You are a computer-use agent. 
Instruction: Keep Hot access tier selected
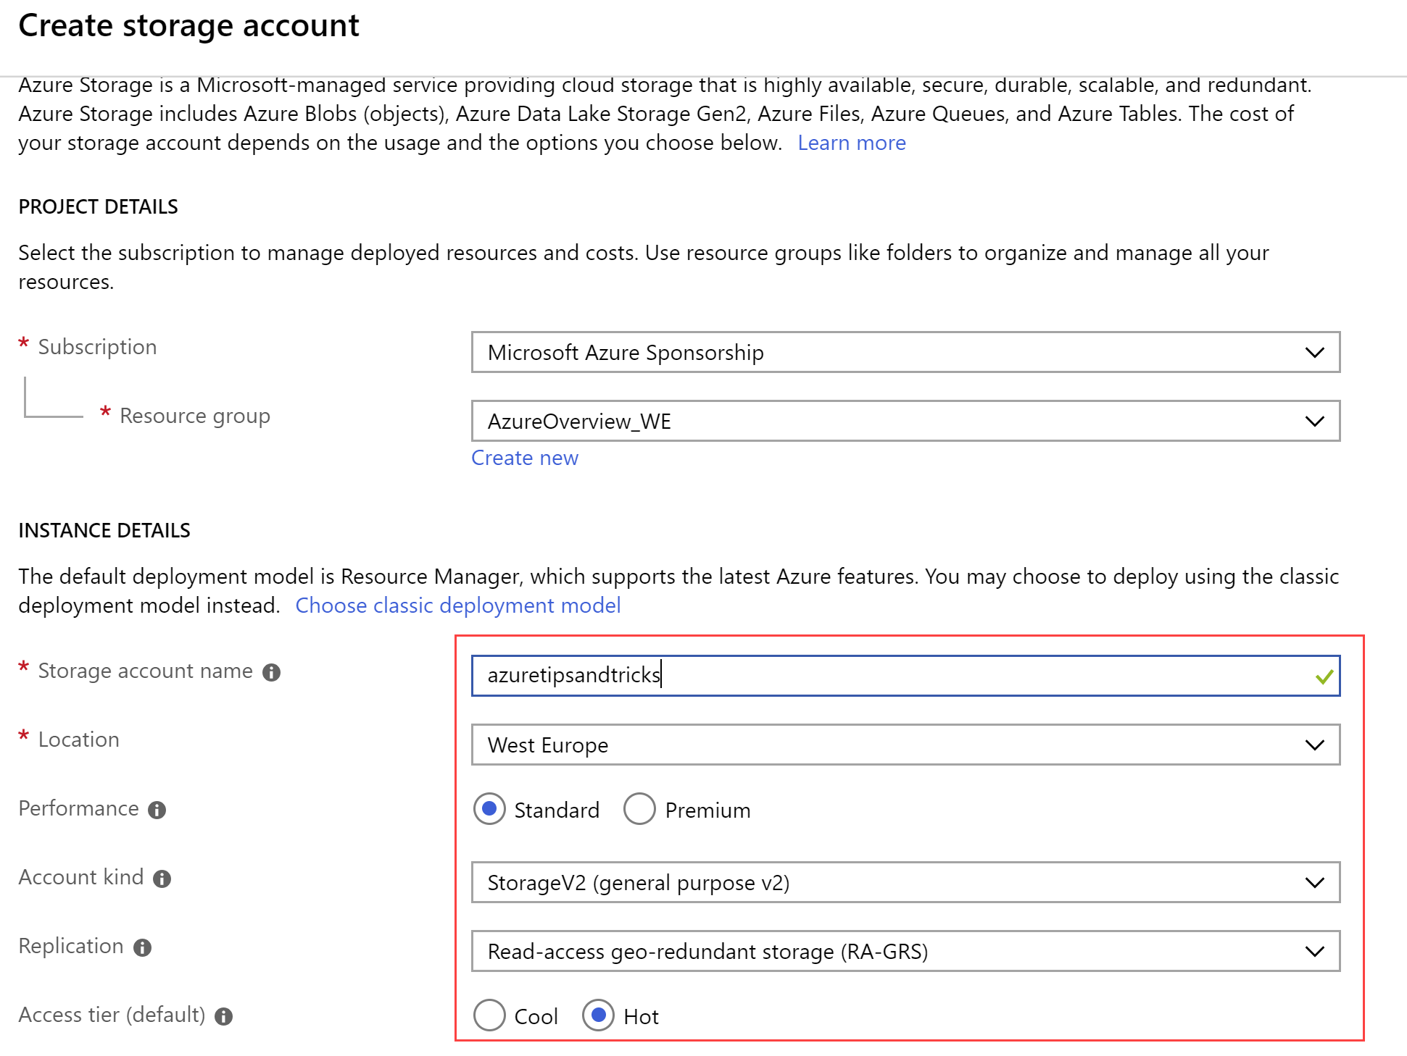[598, 1015]
